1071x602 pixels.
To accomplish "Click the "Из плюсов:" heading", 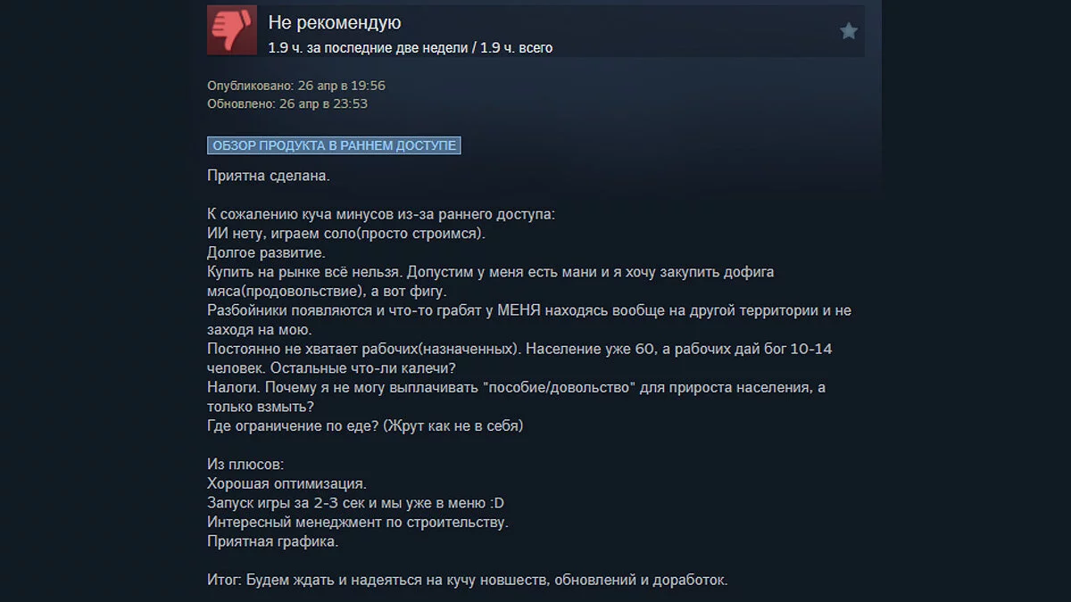I will pyautogui.click(x=245, y=466).
